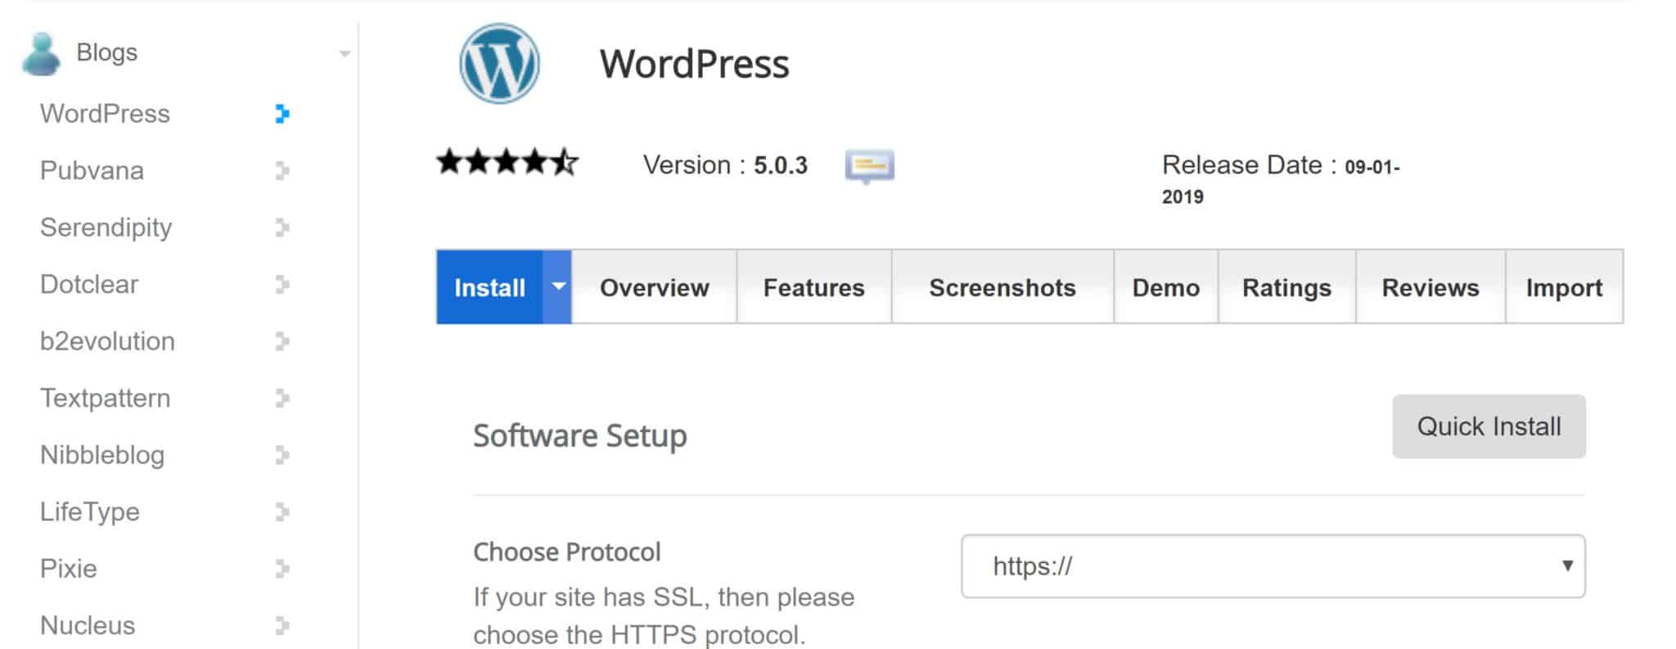This screenshot has width=1676, height=649.
Task: Click the Choose Protocol label
Action: (x=566, y=552)
